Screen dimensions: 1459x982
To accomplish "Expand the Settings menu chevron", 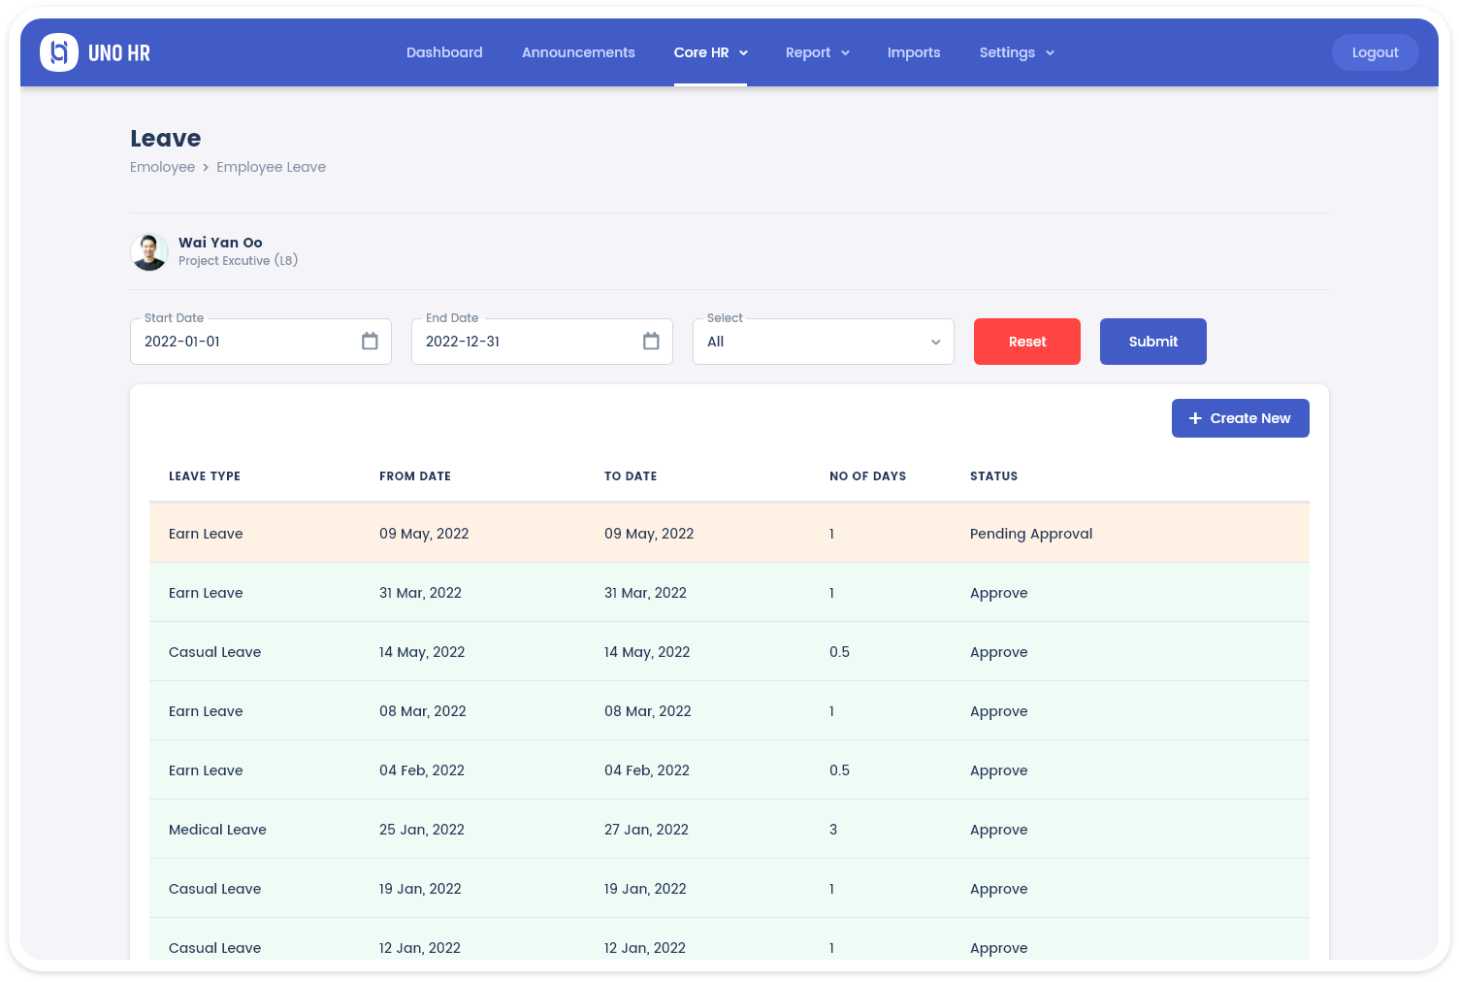I will pos(1050,53).
